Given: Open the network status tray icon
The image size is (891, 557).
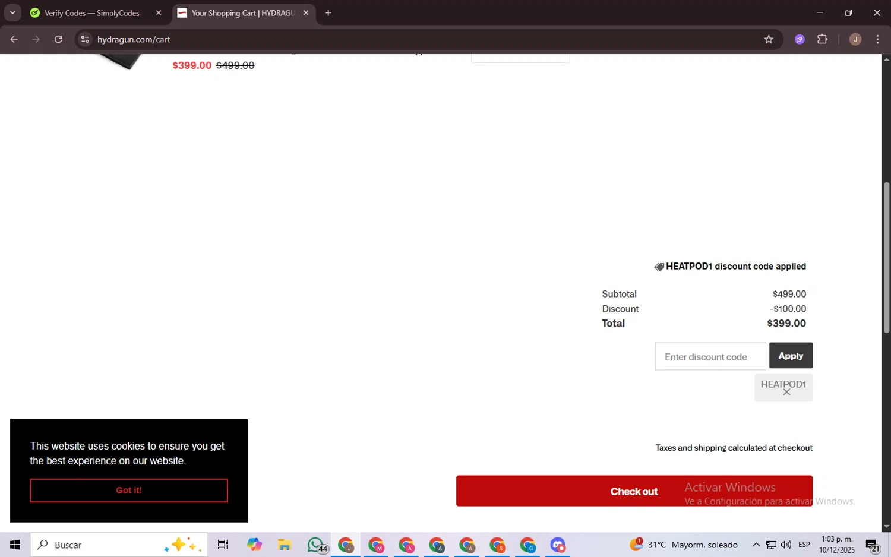Looking at the screenshot, I should 770,545.
